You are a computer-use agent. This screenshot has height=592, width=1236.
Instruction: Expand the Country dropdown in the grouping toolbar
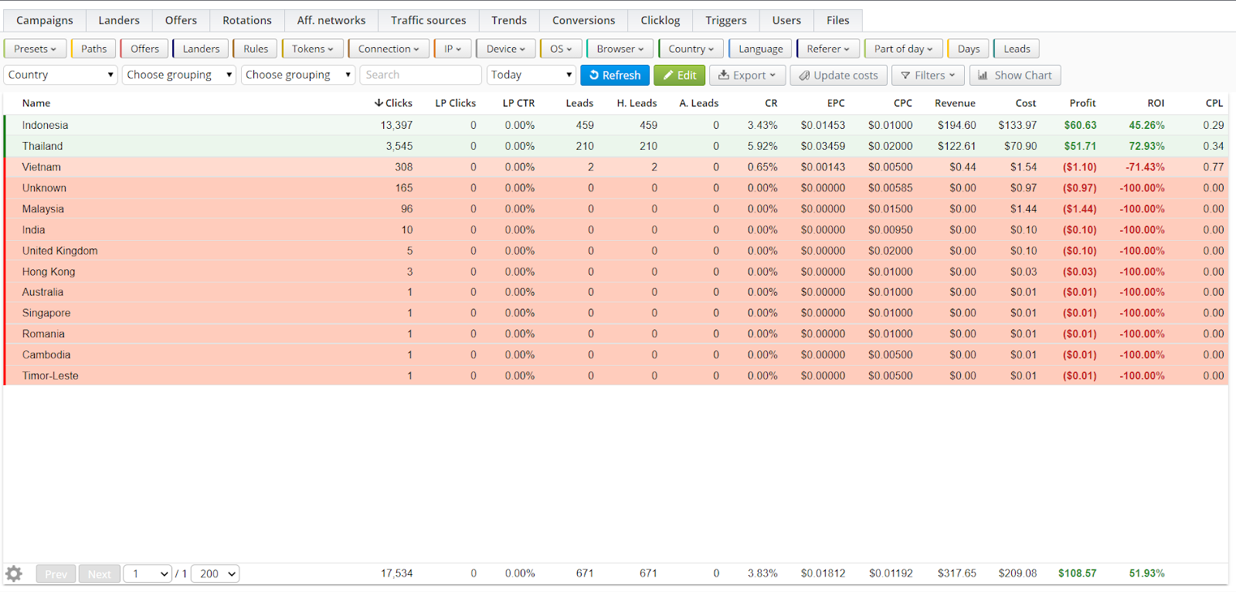[691, 49]
